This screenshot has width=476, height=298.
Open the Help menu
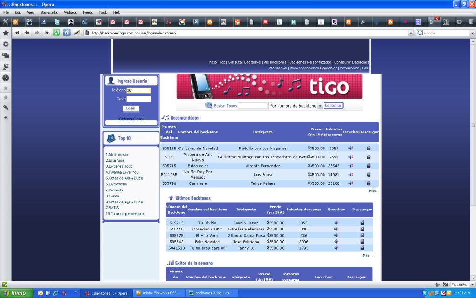(117, 12)
